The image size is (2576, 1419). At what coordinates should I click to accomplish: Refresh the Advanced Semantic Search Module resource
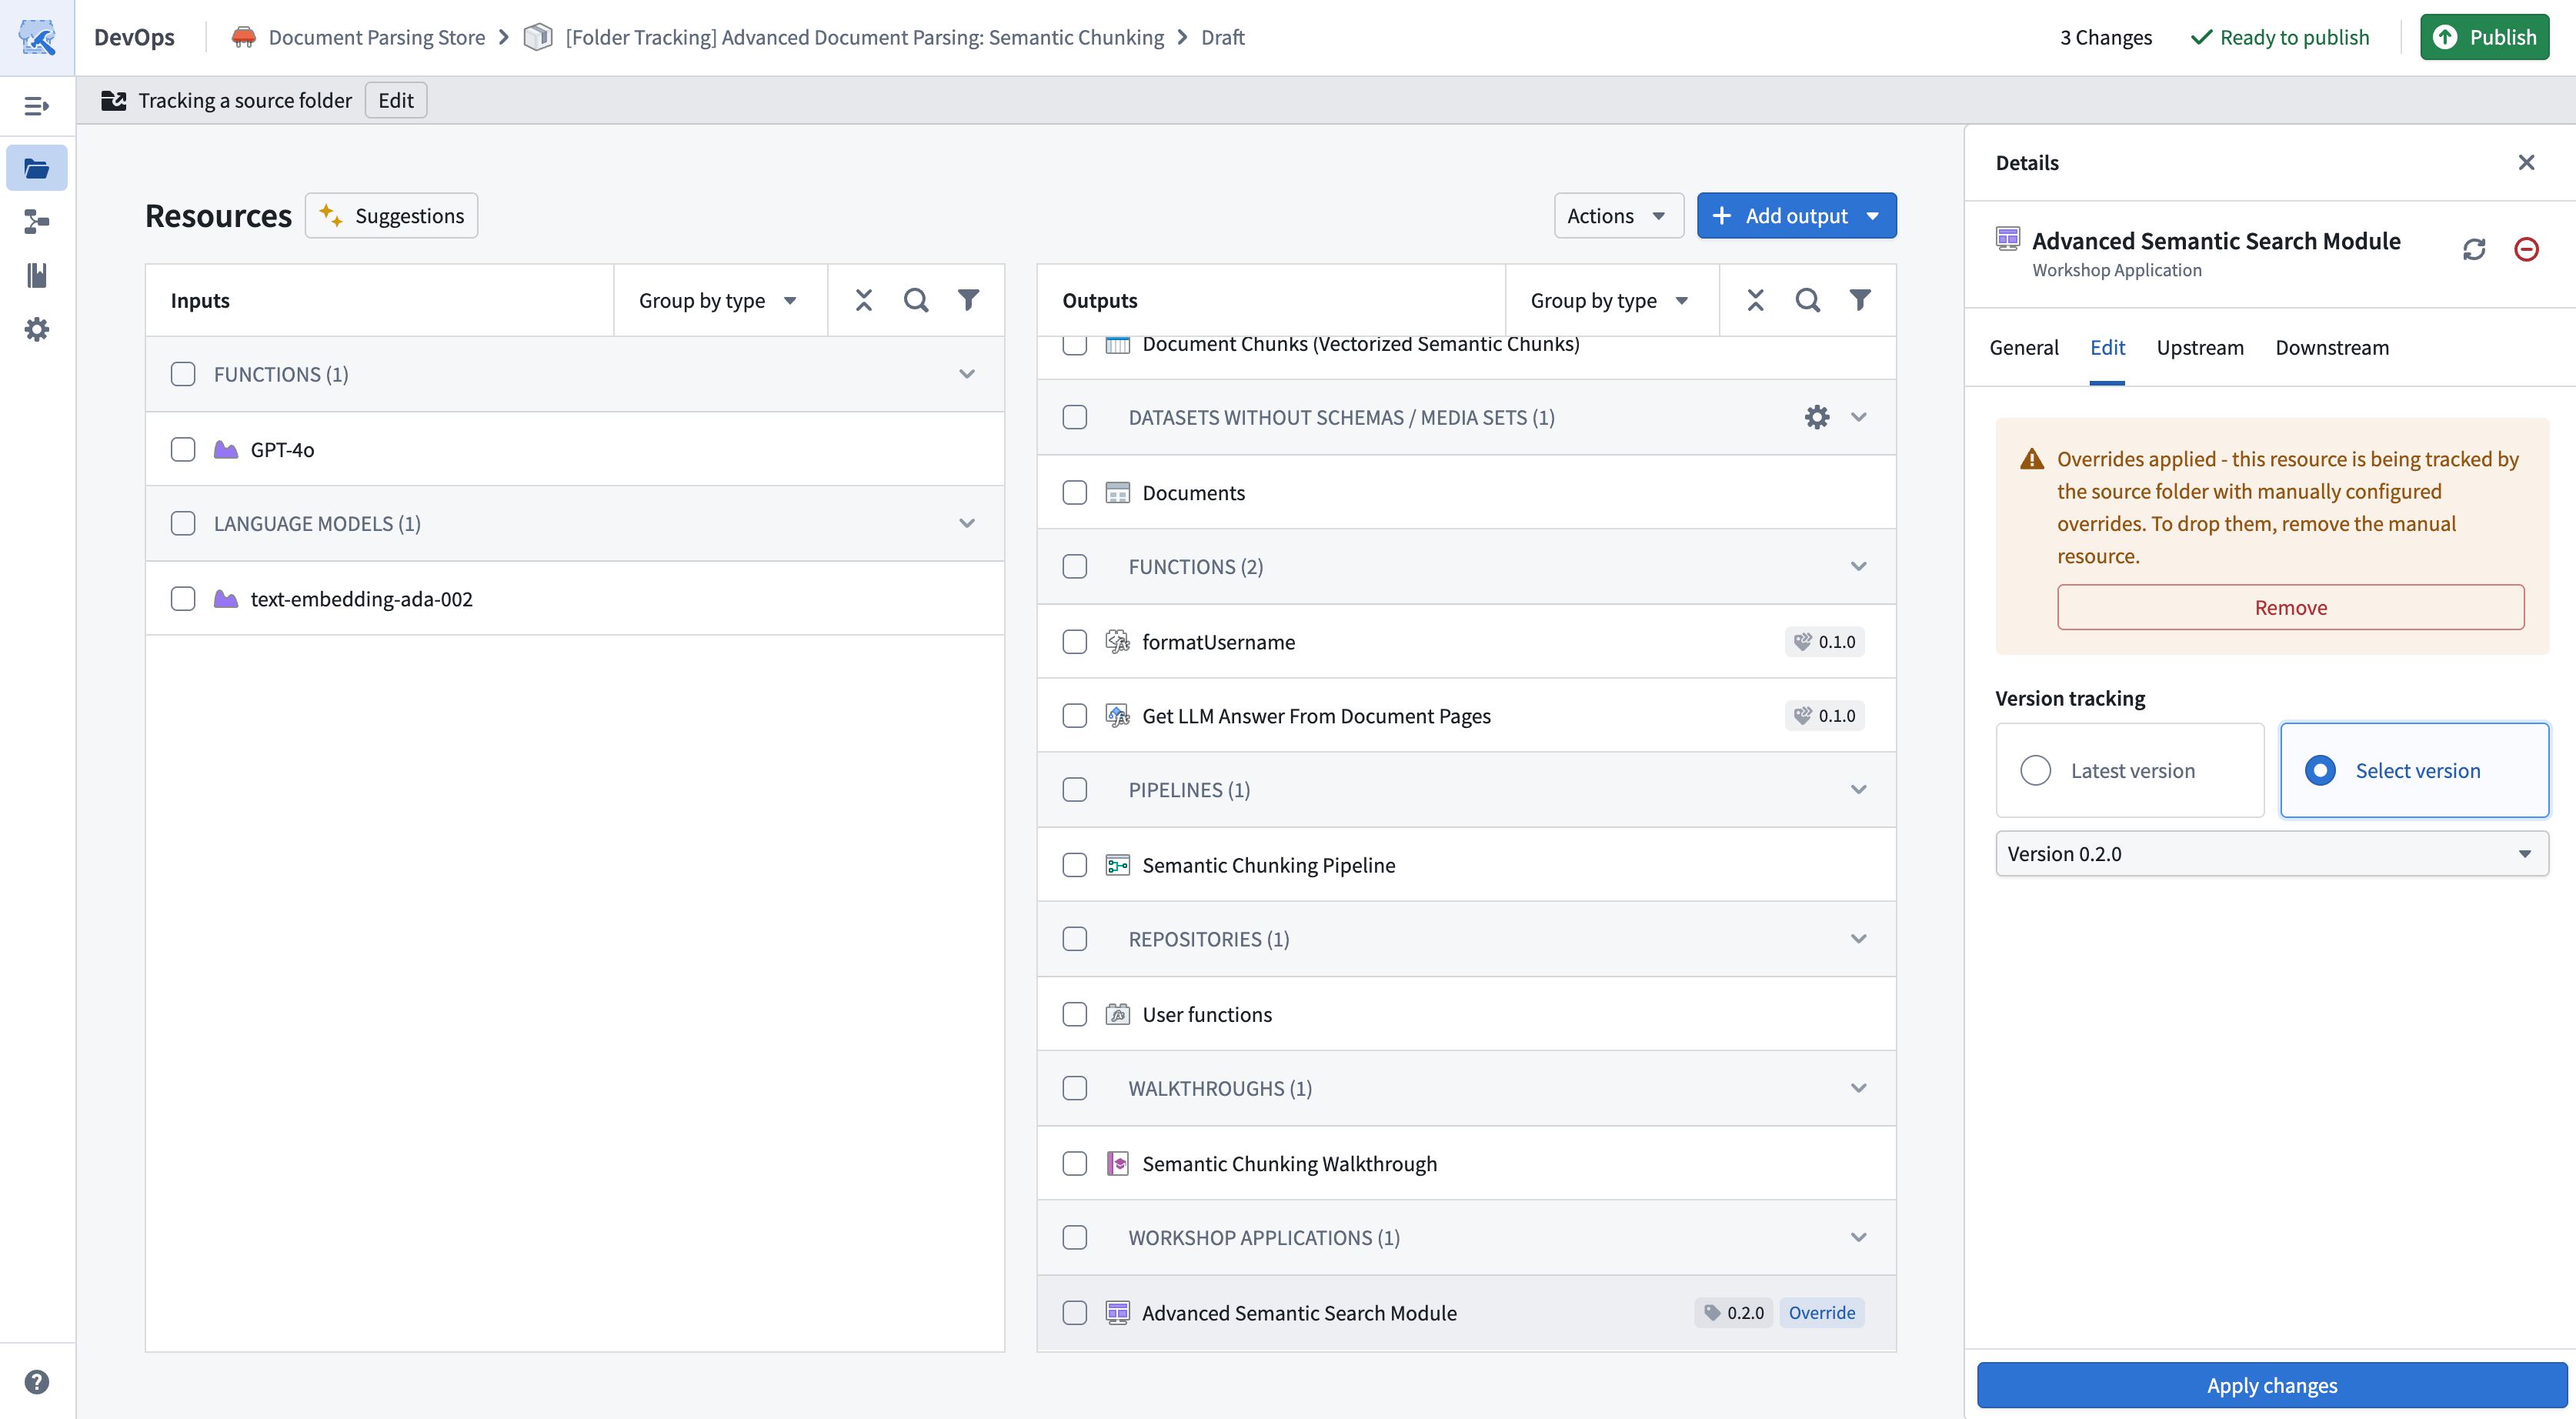click(2474, 249)
